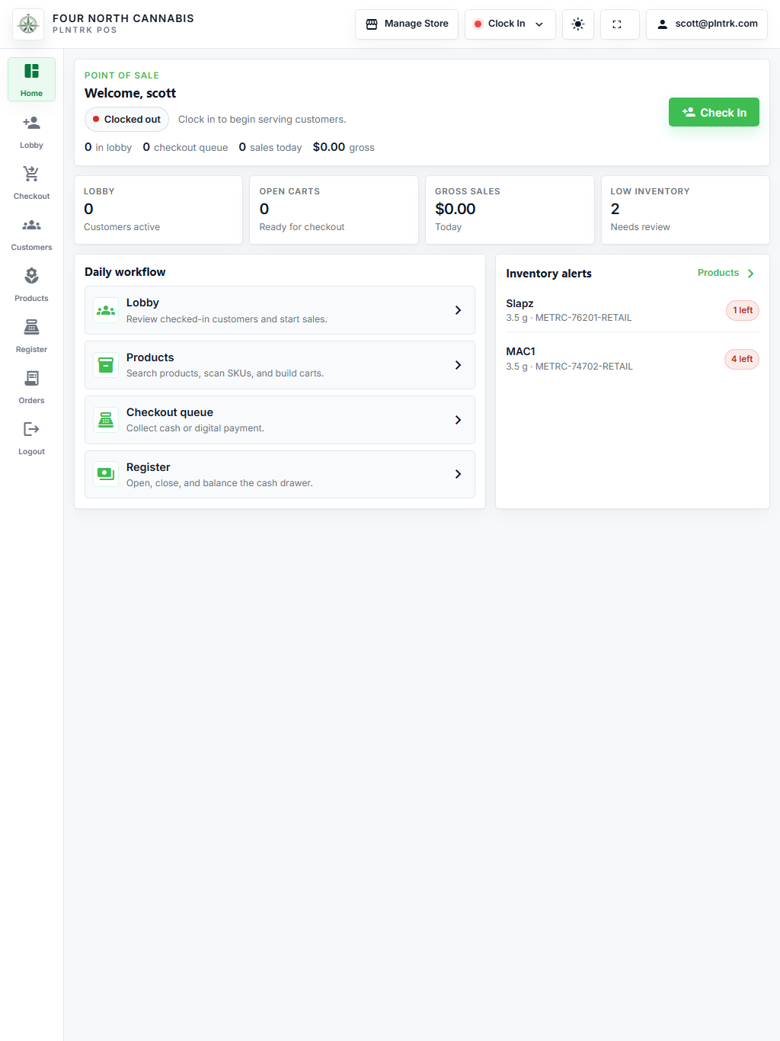The width and height of the screenshot is (780, 1041).
Task: Click the Lobby workflow people icon
Action: pyautogui.click(x=106, y=310)
